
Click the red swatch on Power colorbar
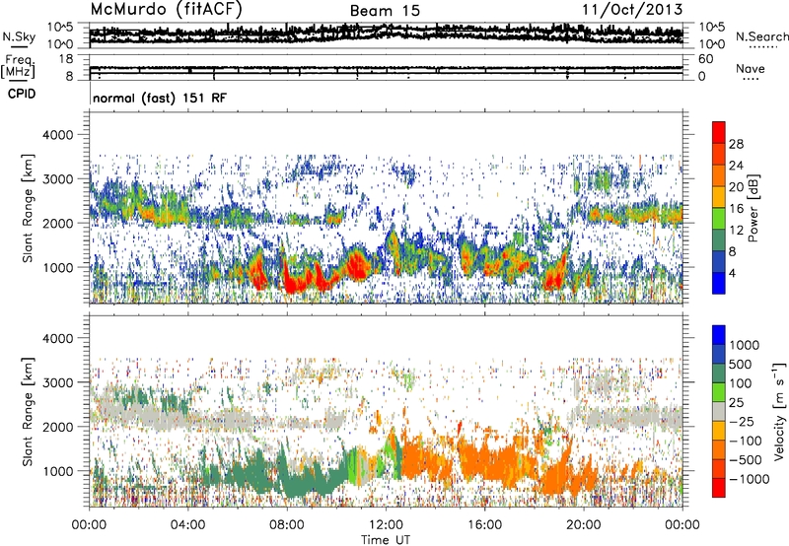719,132
